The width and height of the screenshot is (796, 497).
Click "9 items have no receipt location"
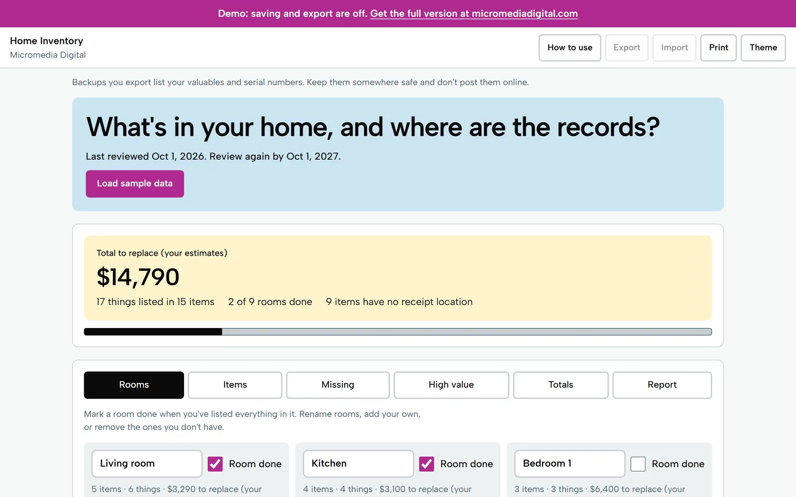399,302
